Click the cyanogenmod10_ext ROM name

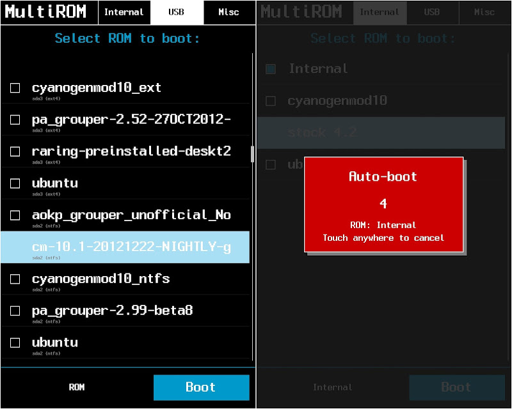(x=97, y=88)
